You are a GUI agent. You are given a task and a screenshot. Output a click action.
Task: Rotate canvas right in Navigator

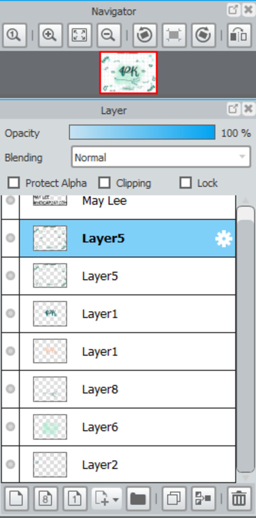pos(203,35)
